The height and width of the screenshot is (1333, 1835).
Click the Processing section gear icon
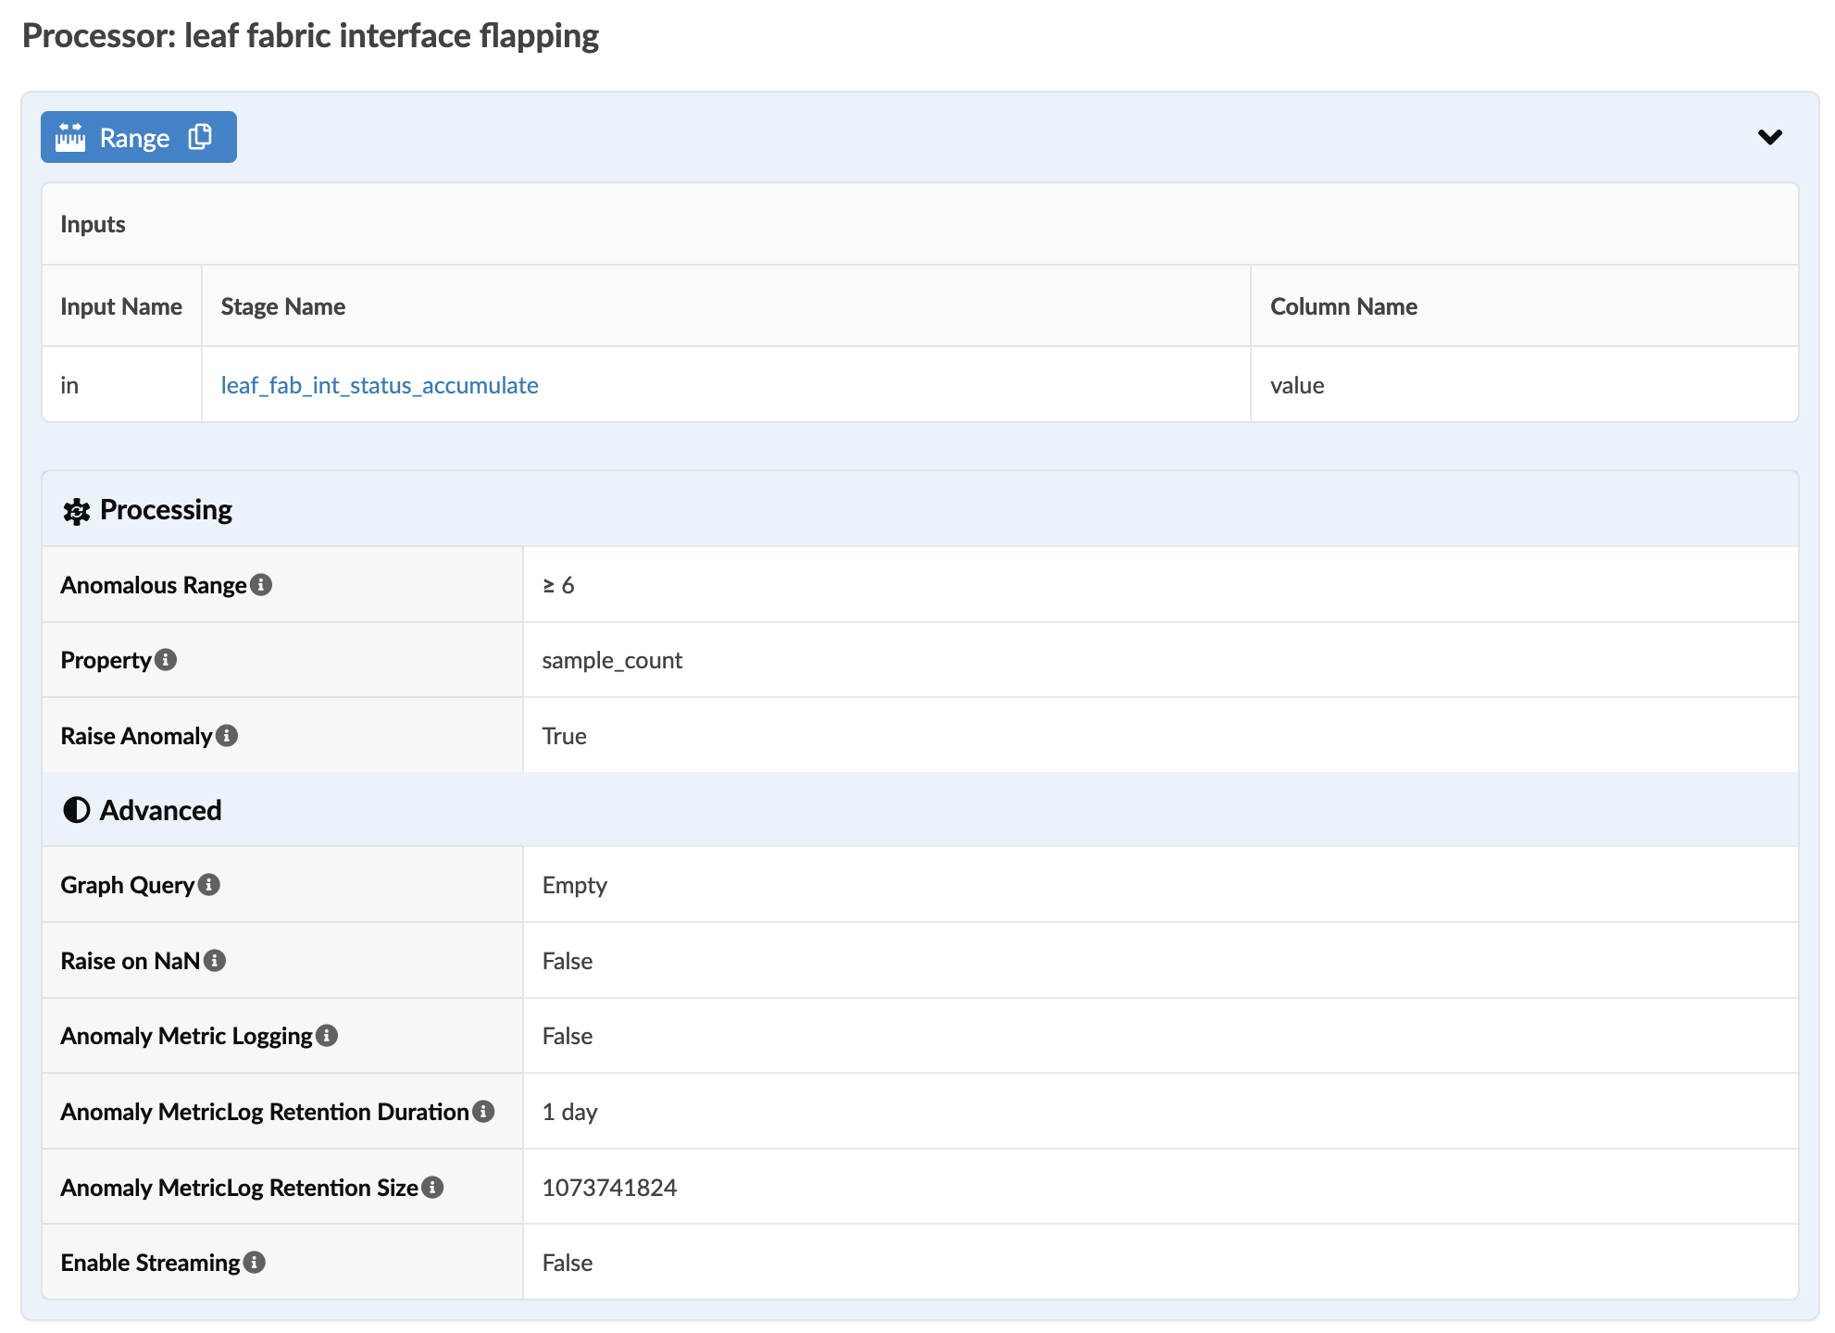point(76,511)
